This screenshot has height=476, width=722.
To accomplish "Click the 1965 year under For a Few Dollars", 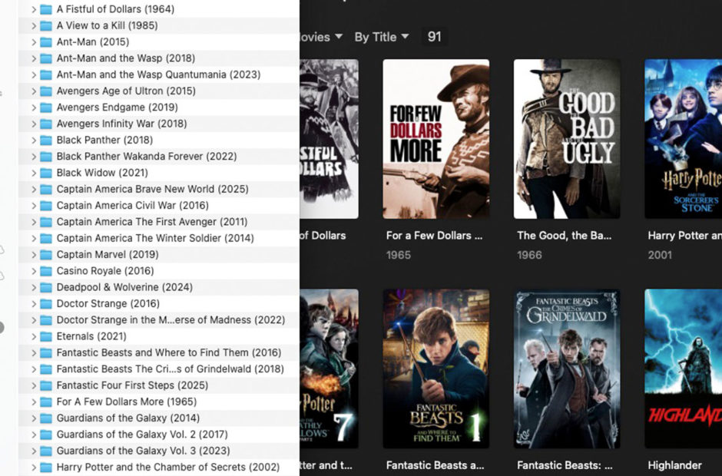I will click(399, 255).
